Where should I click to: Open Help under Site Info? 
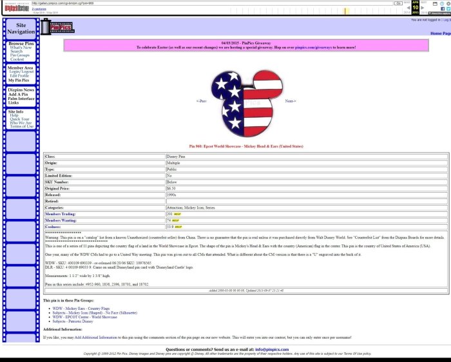pyautogui.click(x=14, y=115)
